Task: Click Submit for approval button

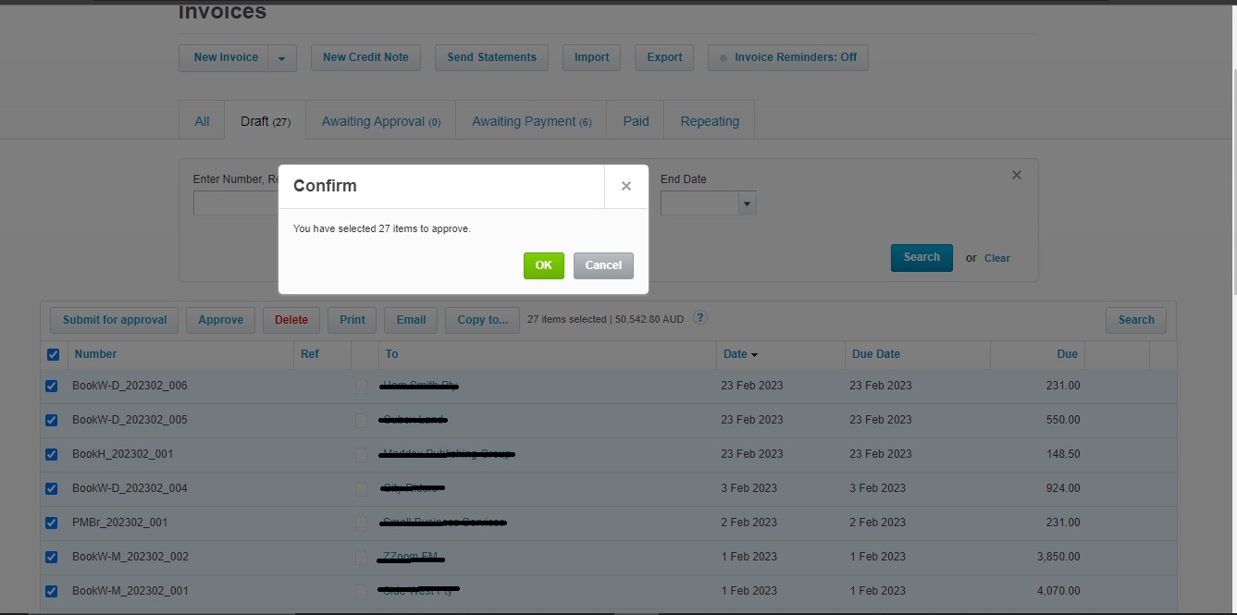Action: tap(115, 320)
